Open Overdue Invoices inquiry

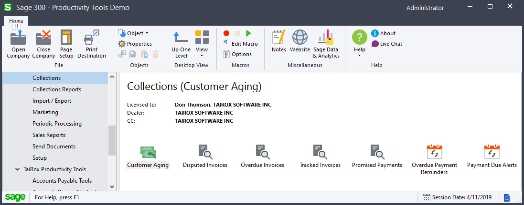click(x=263, y=156)
